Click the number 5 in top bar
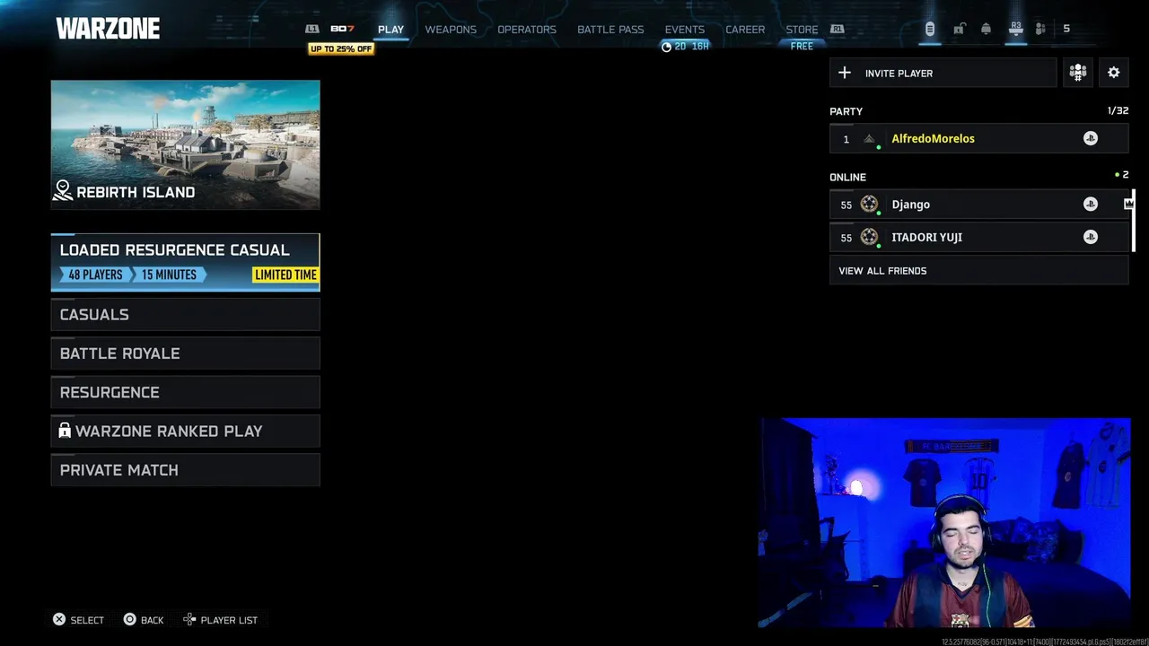The width and height of the screenshot is (1149, 646). (1066, 29)
